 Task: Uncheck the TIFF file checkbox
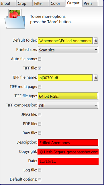click(x=40, y=68)
